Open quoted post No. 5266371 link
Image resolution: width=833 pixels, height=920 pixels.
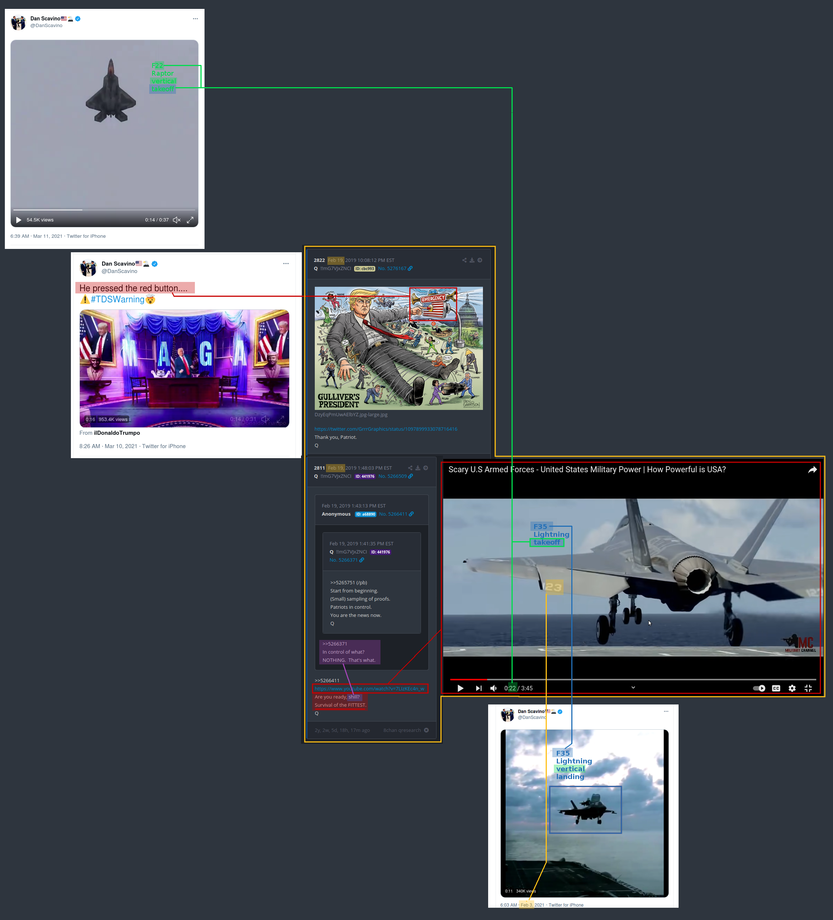(347, 560)
